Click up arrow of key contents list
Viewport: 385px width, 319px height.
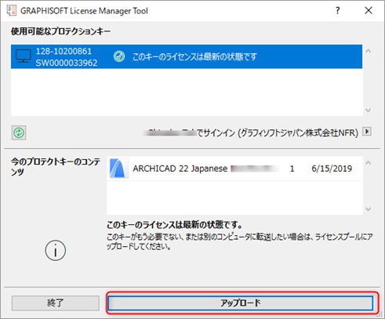[369, 163]
